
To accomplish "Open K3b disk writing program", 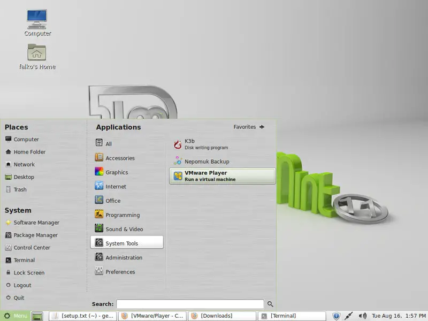I will click(205, 144).
